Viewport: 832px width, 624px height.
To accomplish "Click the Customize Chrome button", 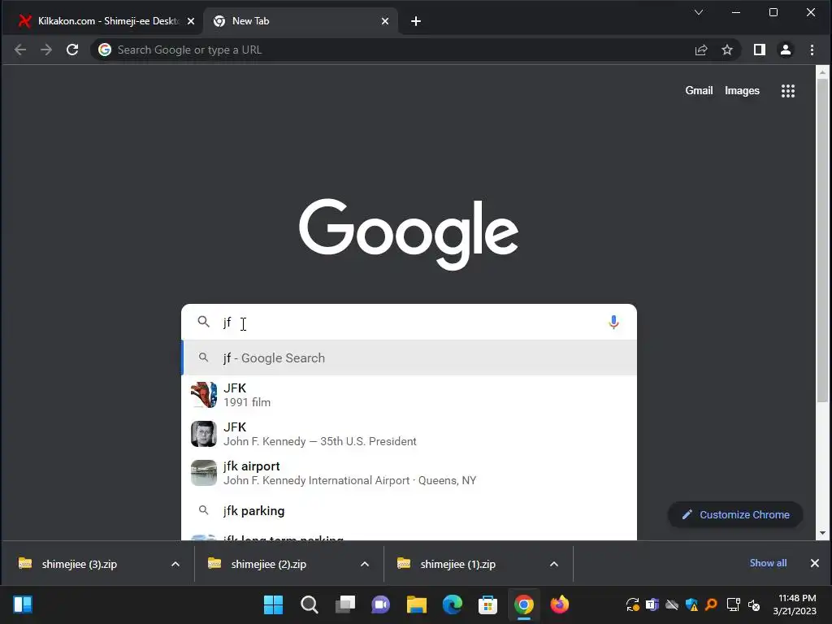I will [734, 514].
